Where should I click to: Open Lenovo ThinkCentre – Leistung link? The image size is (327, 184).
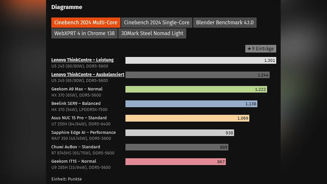82,60
